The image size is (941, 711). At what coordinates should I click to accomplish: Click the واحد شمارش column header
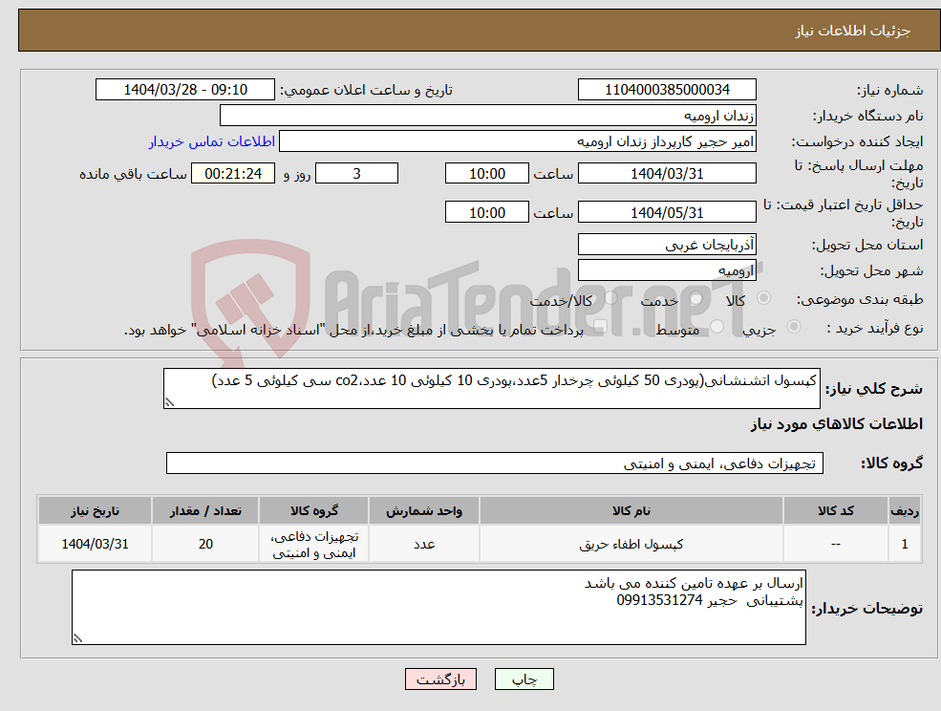point(424,510)
